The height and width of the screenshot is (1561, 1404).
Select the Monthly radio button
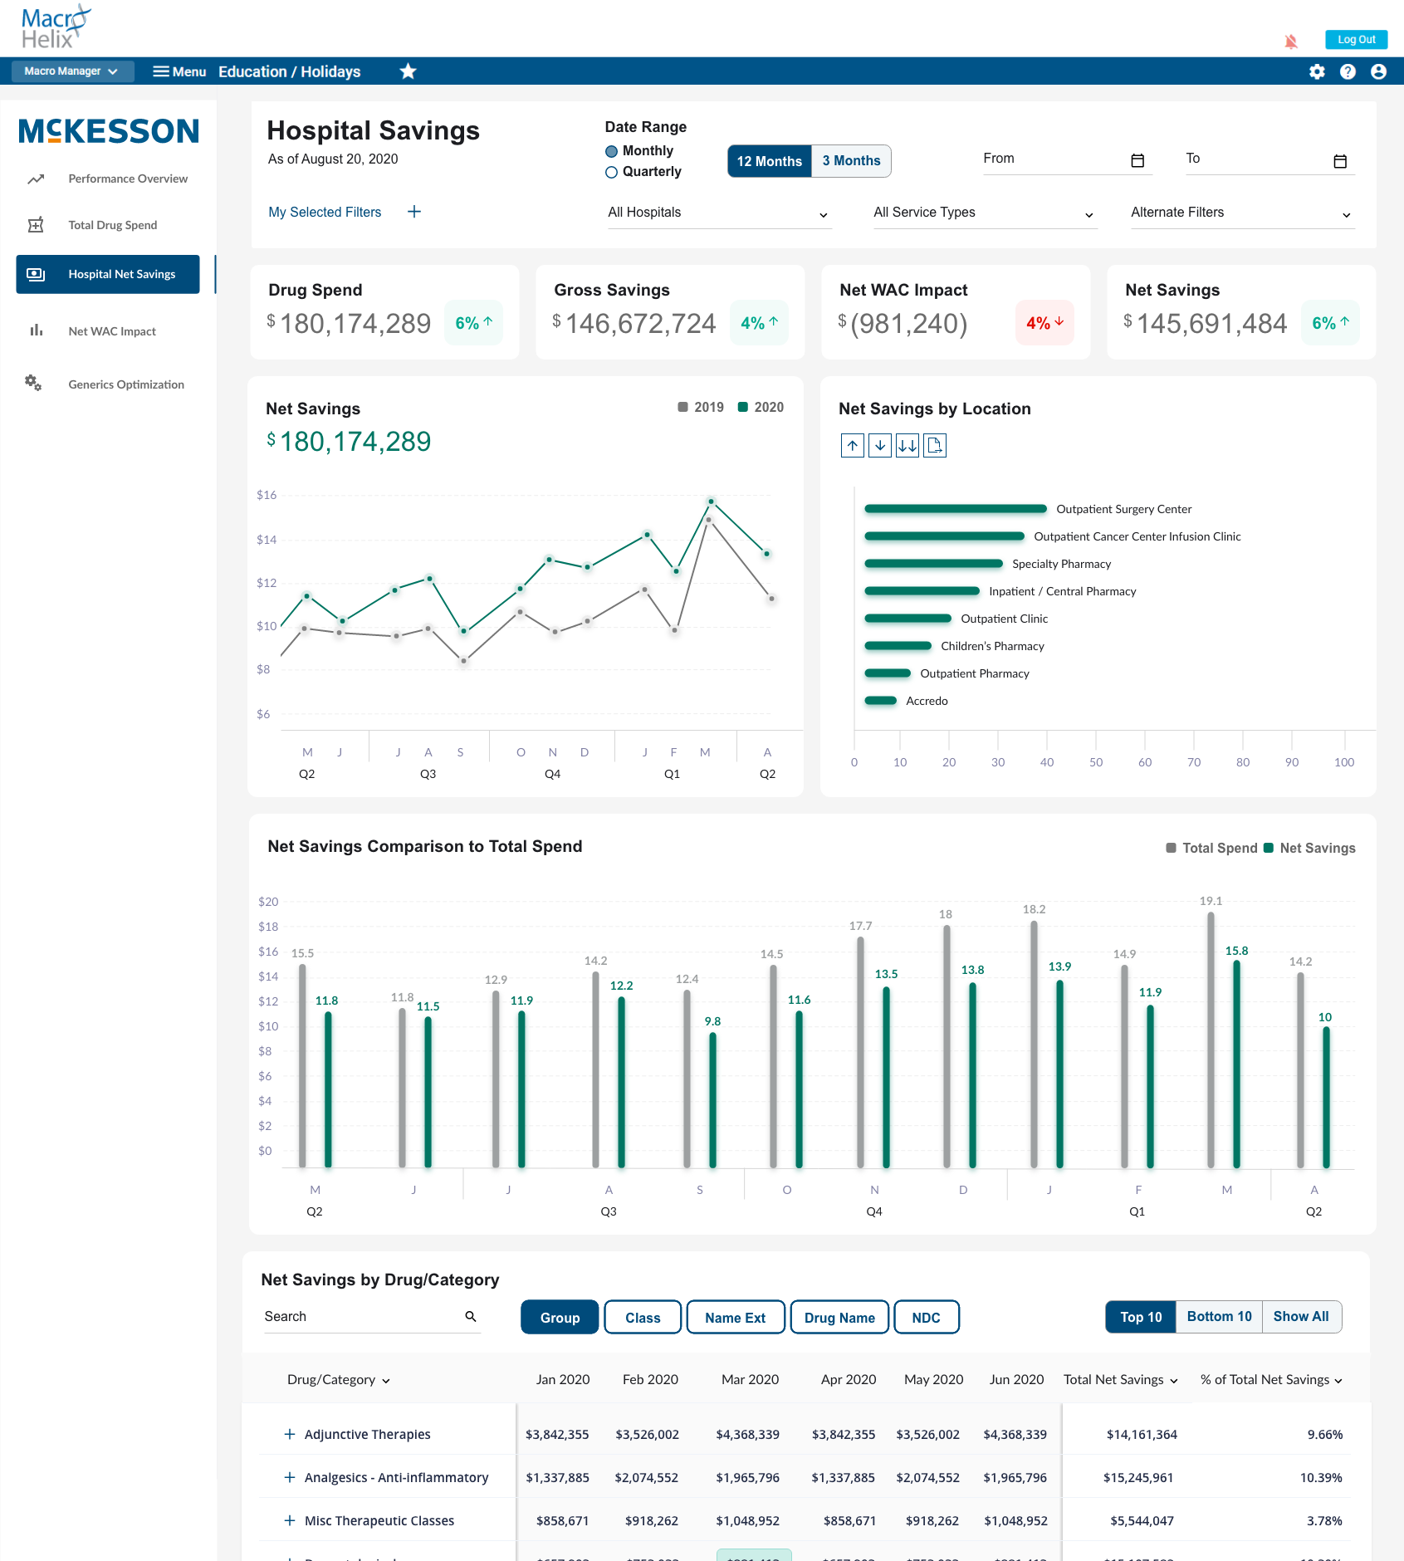(611, 151)
